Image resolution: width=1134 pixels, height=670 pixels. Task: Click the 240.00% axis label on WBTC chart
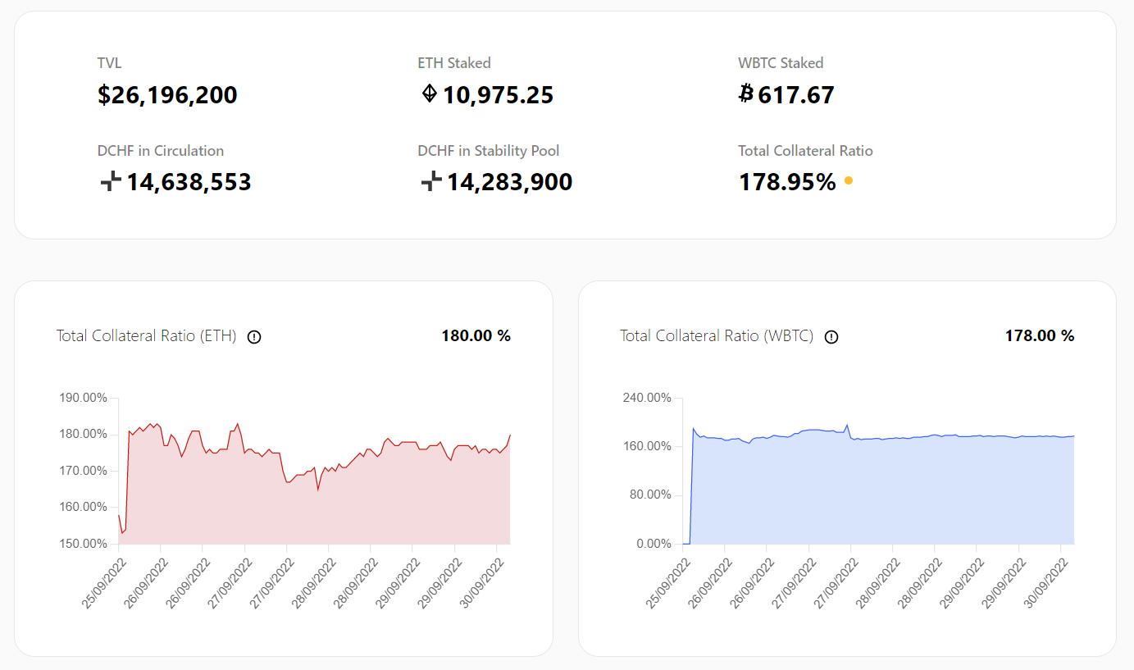647,398
